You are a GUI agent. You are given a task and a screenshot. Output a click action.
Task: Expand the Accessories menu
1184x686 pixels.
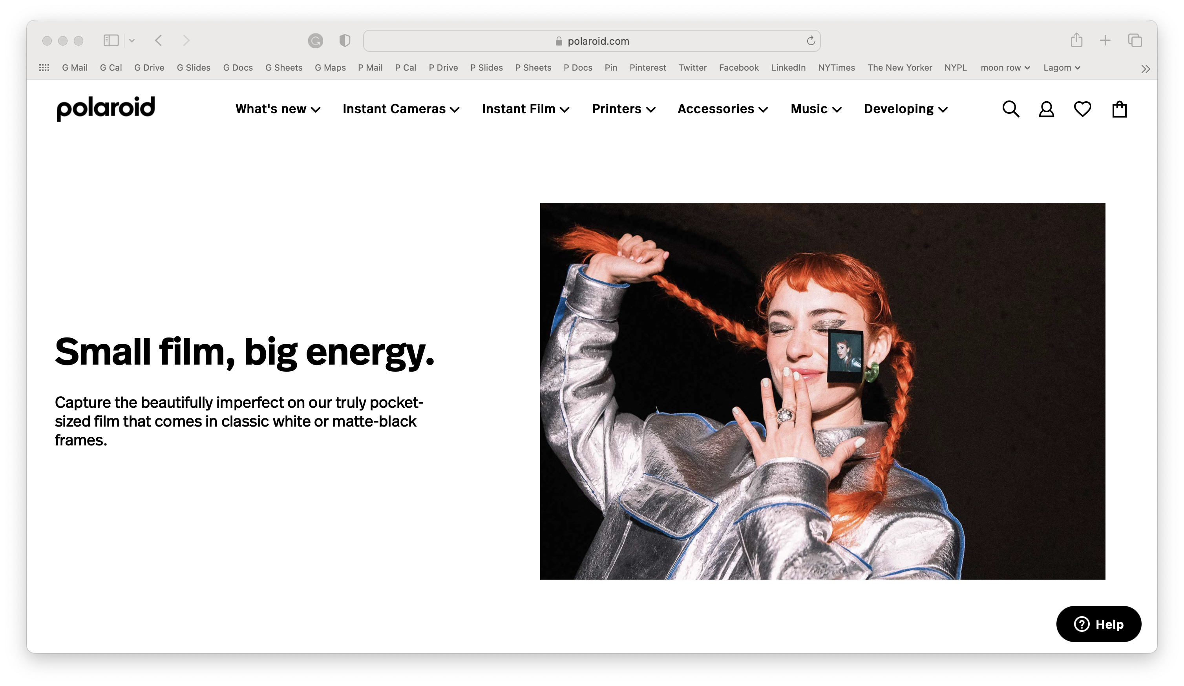point(723,109)
